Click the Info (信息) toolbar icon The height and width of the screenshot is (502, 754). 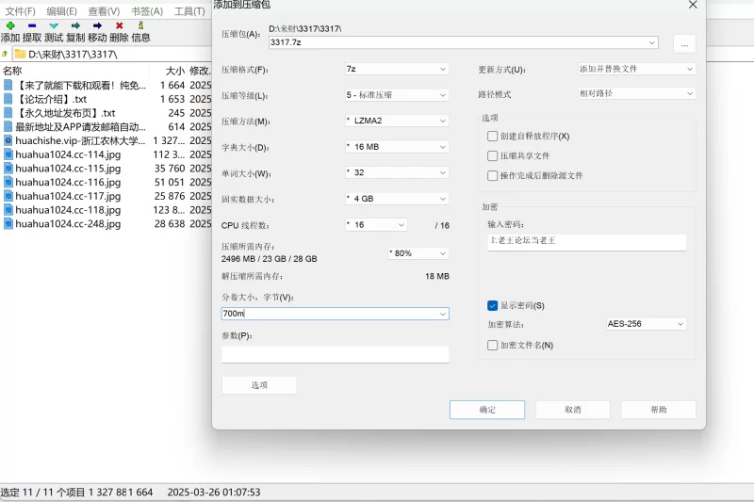click(140, 25)
